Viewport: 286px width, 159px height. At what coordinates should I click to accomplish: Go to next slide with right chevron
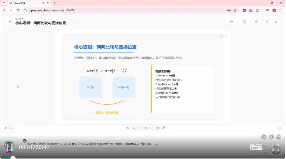[151, 128]
